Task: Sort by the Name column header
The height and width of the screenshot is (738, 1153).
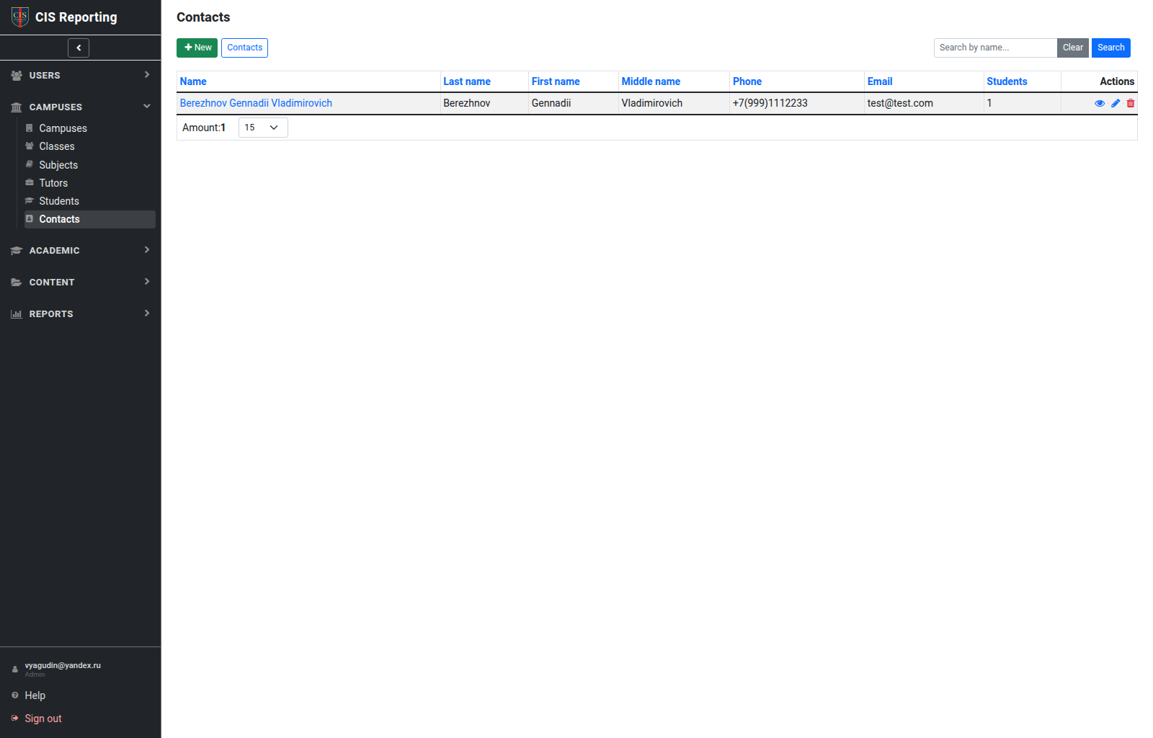Action: pyautogui.click(x=193, y=81)
